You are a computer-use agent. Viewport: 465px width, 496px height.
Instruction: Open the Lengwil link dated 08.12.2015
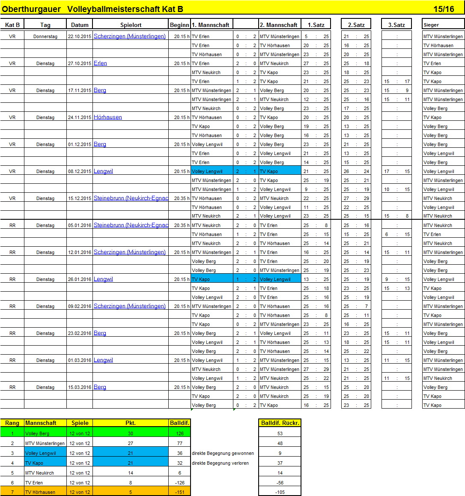pyautogui.click(x=103, y=171)
